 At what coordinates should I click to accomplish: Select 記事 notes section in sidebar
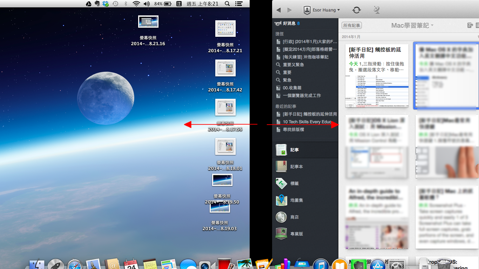coord(305,150)
